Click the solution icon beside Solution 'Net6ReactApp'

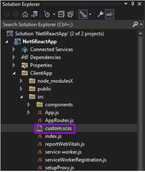10,34
